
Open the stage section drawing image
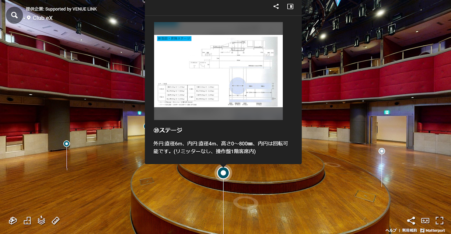tap(218, 71)
